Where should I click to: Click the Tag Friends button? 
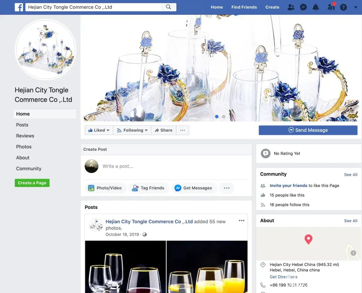tap(149, 188)
